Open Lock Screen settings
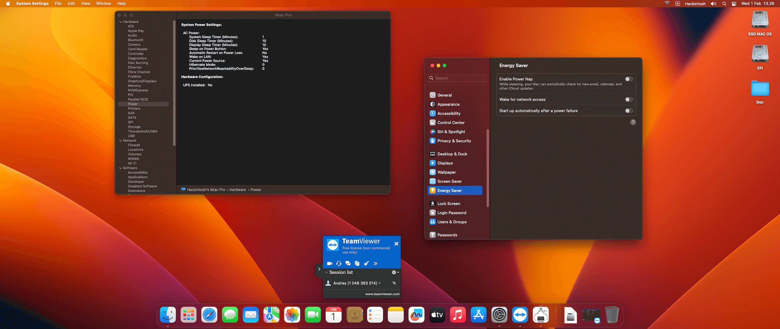Image resolution: width=780 pixels, height=329 pixels. pyautogui.click(x=455, y=204)
